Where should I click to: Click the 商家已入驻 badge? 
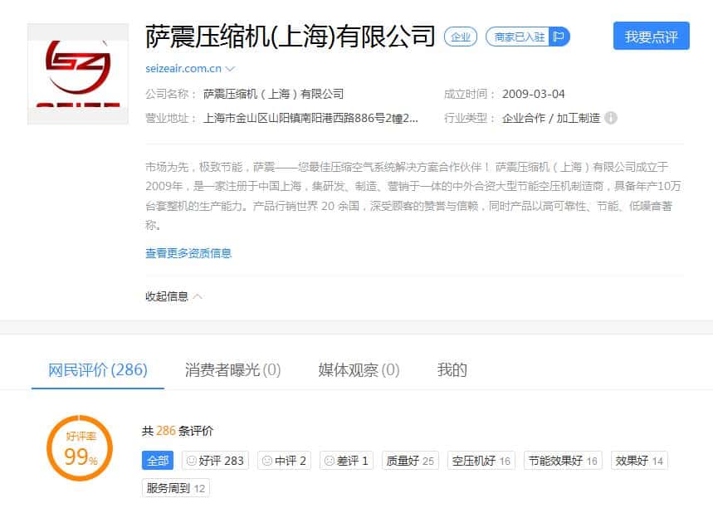(518, 37)
